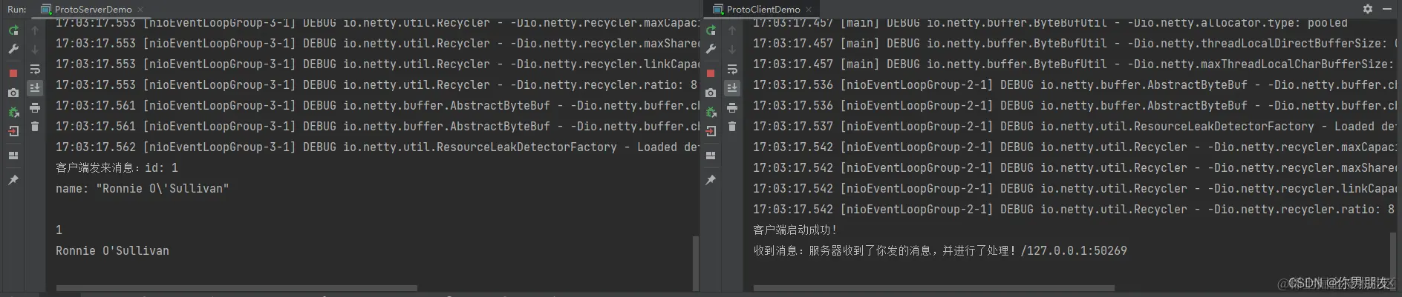
Task: Click the up arrow in ProtoServerDemo console toolbar
Action: point(35,30)
